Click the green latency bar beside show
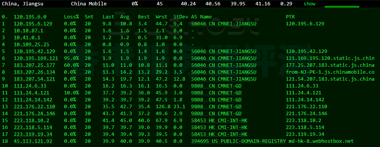380x147 pixels. pos(342,7)
